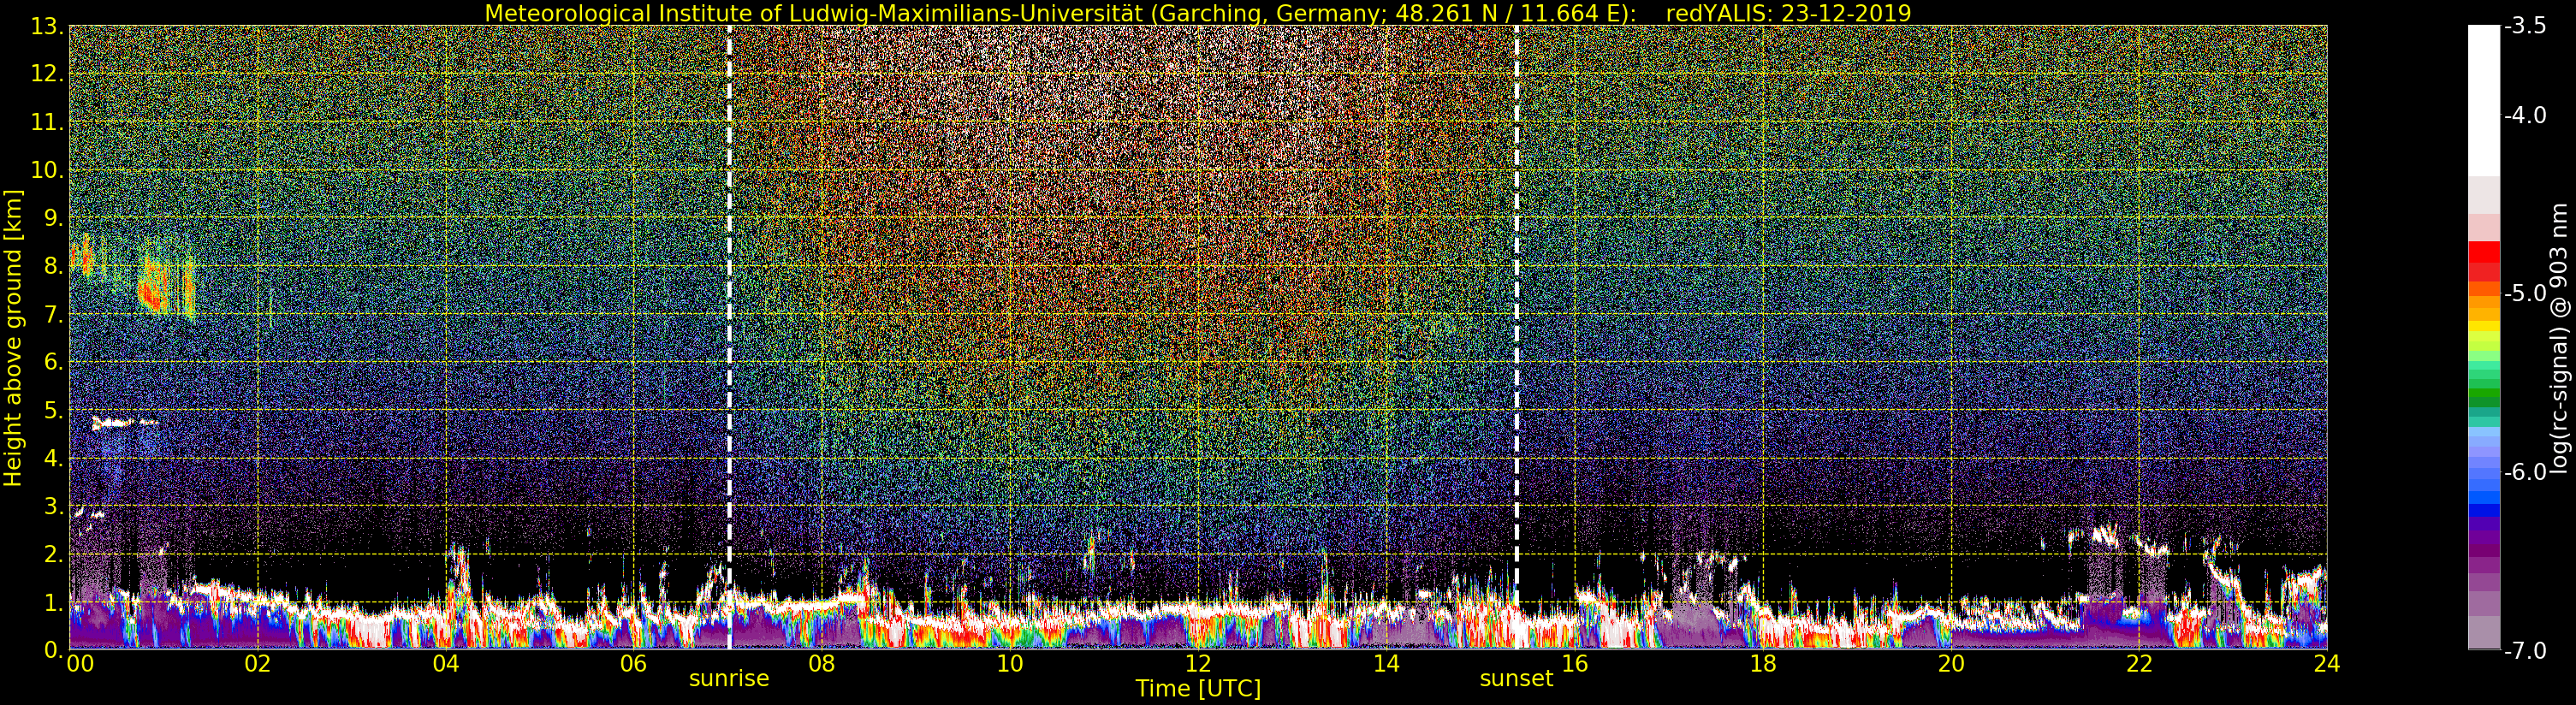Click the 'sunrise' label below the axis
This screenshot has height=705, width=2576.
729,679
